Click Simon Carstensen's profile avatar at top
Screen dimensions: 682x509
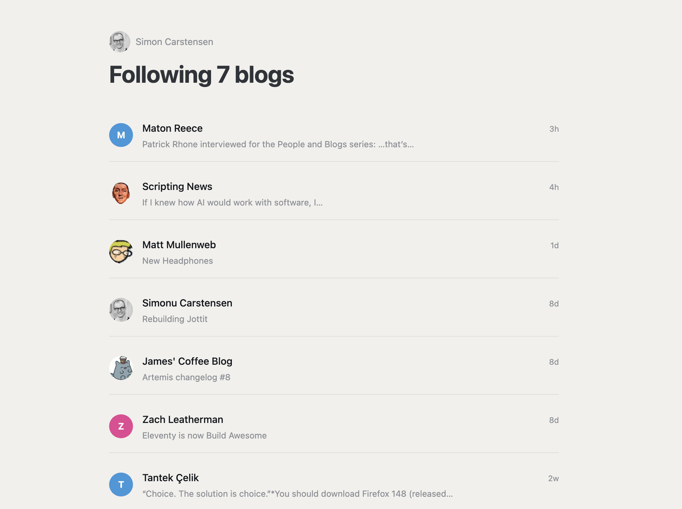coord(119,42)
